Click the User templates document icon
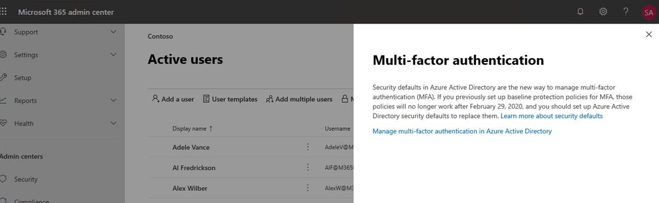The image size is (659, 203). point(206,99)
